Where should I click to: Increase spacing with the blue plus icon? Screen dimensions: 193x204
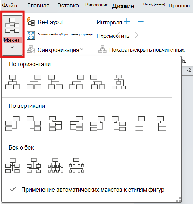click(x=127, y=21)
